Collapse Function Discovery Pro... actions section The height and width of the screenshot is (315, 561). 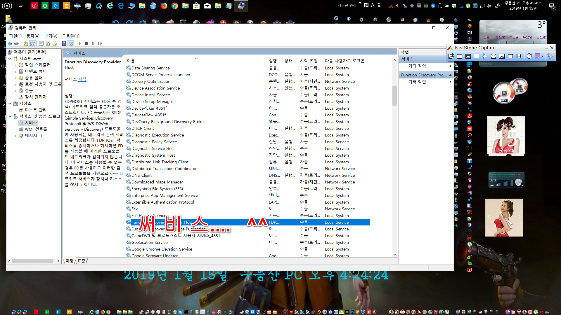[450, 75]
